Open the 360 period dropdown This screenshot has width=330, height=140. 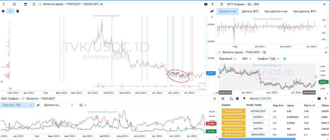tap(247, 59)
